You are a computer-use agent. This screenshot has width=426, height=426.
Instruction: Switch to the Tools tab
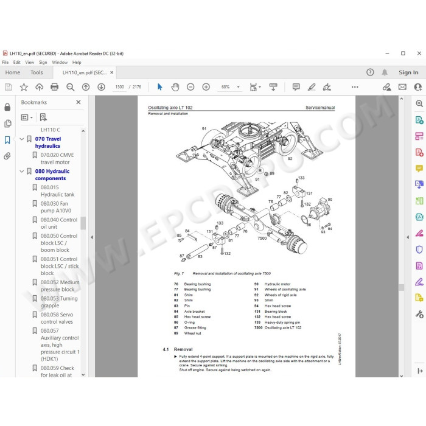[x=37, y=72]
